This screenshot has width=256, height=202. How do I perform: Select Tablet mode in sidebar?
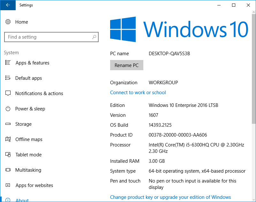pos(28,155)
